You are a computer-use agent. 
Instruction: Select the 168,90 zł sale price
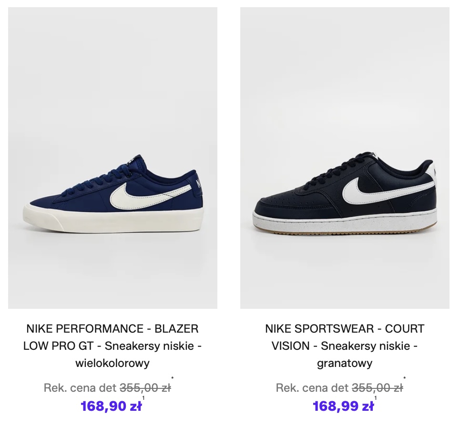point(111,406)
